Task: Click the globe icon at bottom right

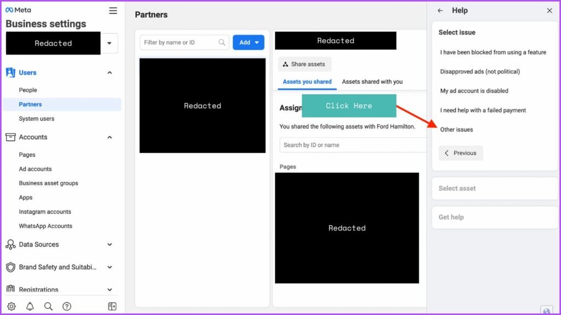Action: [x=546, y=311]
